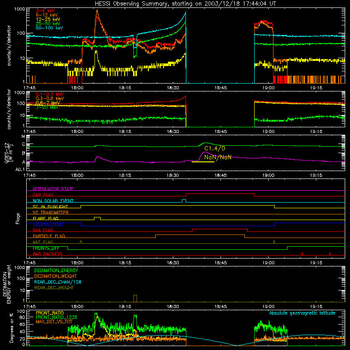
Task: Select the cyan 50-100 keV legend label
Action: pos(49,28)
